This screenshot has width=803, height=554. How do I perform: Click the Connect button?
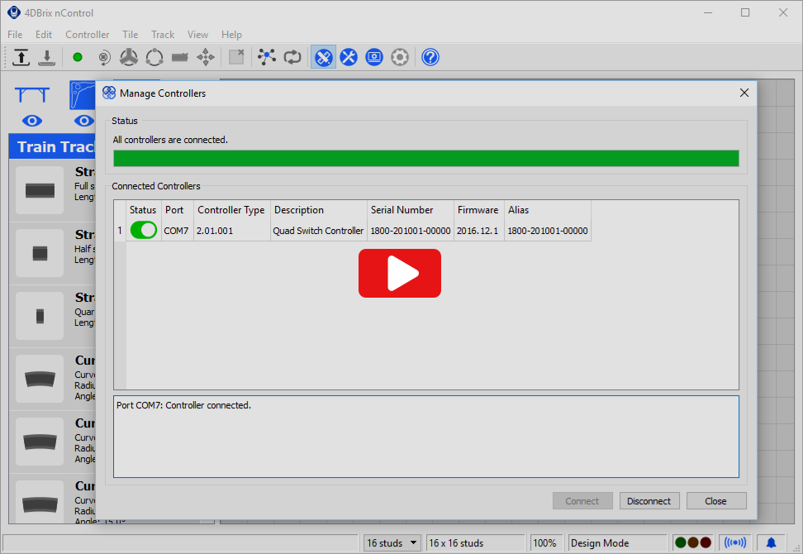(582, 501)
